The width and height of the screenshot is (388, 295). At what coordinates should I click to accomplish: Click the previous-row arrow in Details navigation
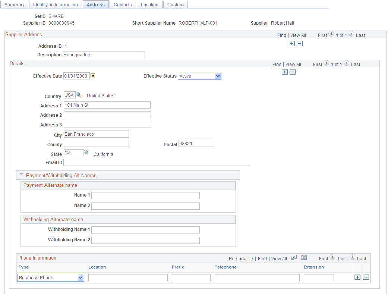[x=326, y=64]
